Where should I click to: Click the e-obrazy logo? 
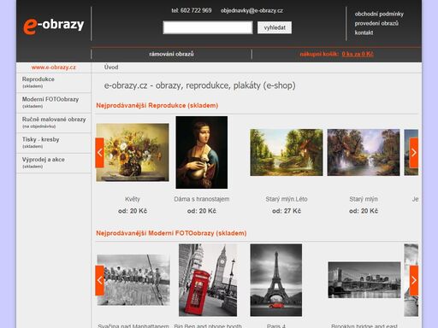pos(54,26)
